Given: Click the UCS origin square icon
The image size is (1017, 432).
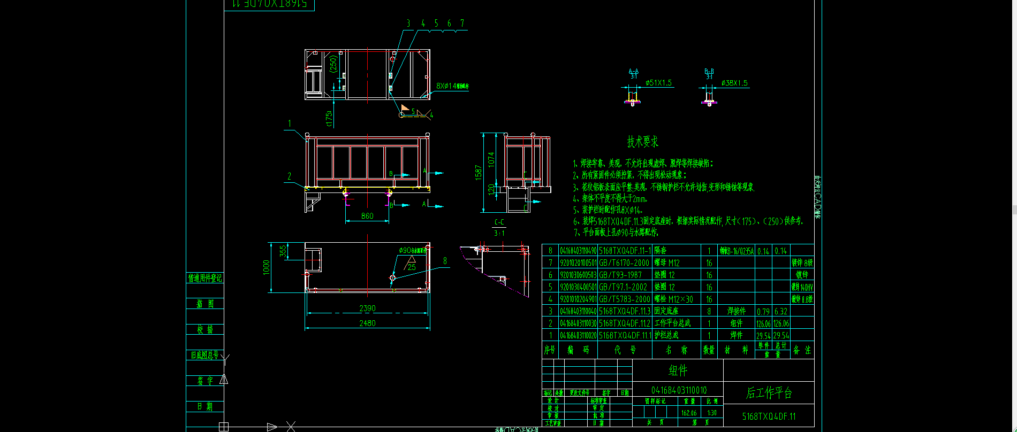Looking at the screenshot, I should click(x=224, y=427).
